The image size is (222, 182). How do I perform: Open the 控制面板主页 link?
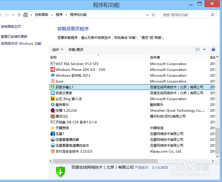[x=11, y=26]
